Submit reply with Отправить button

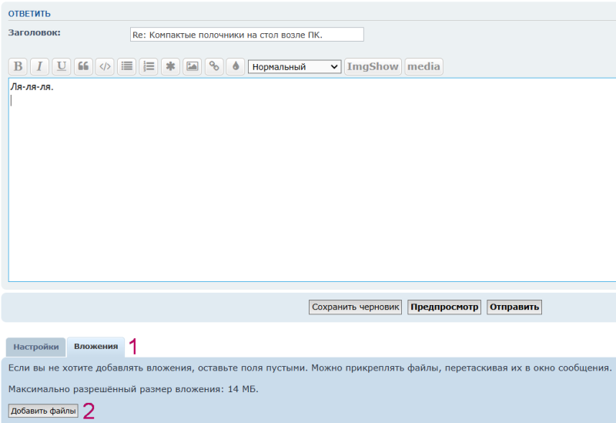coord(514,307)
